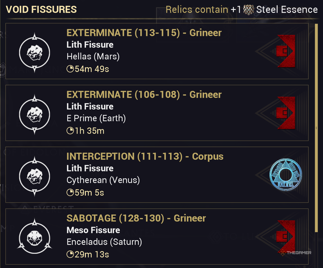
Task: Click the blue Corpus faction emblem
Action: click(286, 175)
